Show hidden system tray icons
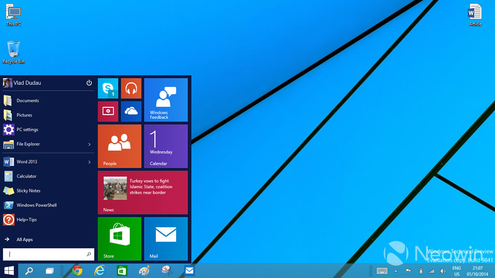 (396, 271)
